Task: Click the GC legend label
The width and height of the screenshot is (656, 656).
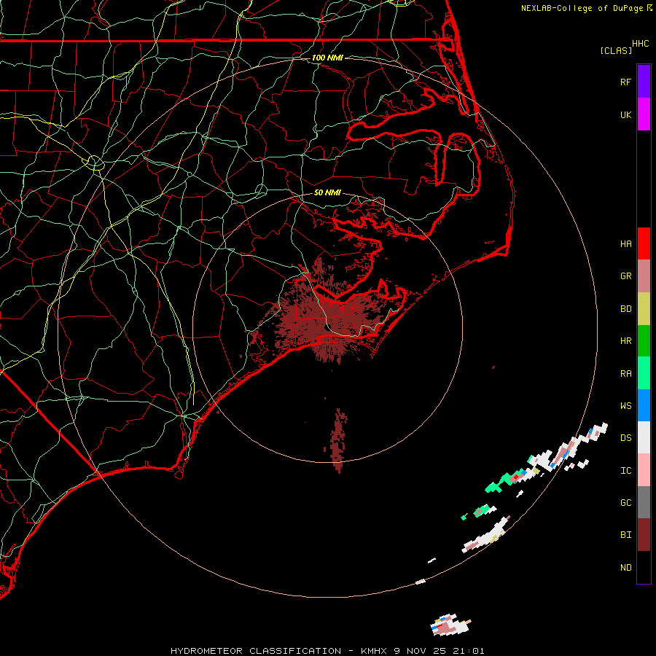Action: coord(626,502)
